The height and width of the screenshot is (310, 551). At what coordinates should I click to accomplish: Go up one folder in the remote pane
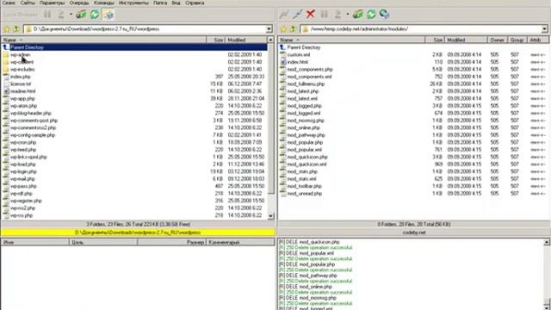coord(293,29)
